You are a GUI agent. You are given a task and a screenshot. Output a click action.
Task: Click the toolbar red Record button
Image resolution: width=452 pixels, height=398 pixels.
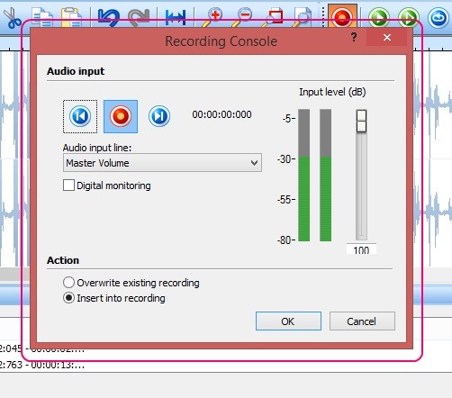[x=342, y=16]
